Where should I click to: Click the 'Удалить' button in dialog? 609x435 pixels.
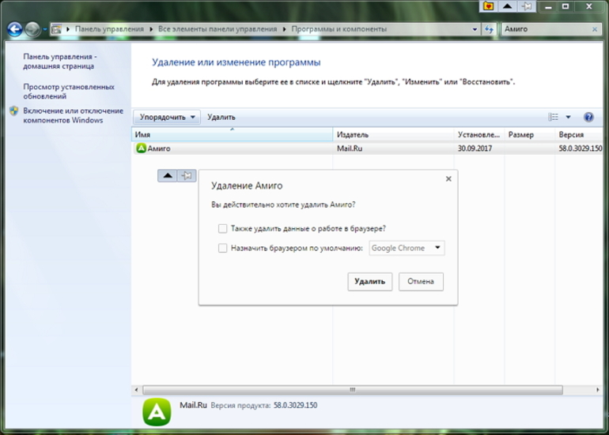pos(370,282)
